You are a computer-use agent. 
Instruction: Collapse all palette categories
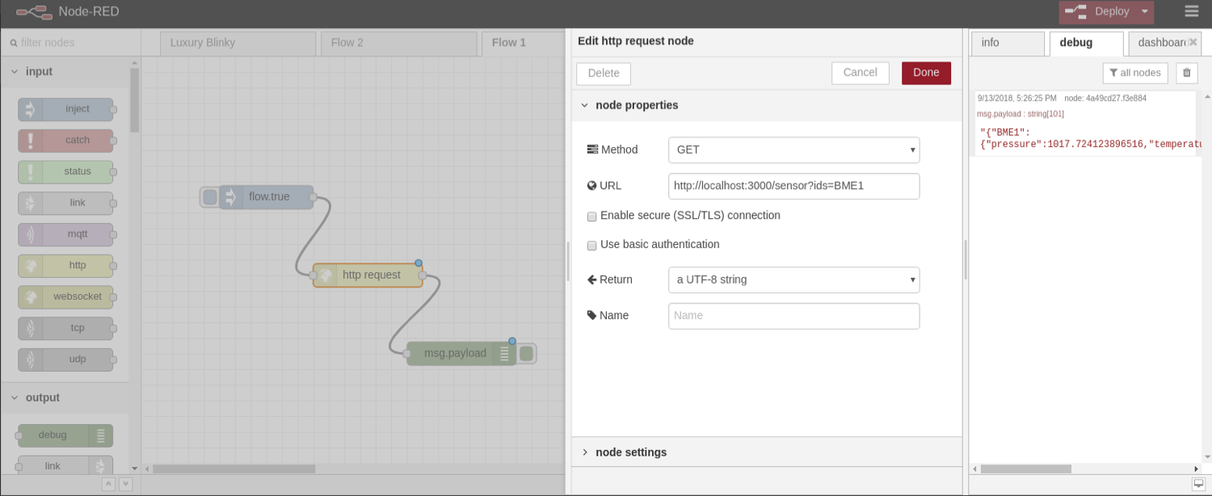click(107, 484)
